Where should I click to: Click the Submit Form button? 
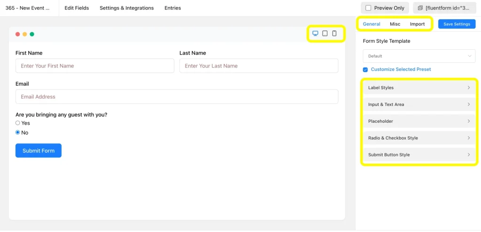(39, 150)
